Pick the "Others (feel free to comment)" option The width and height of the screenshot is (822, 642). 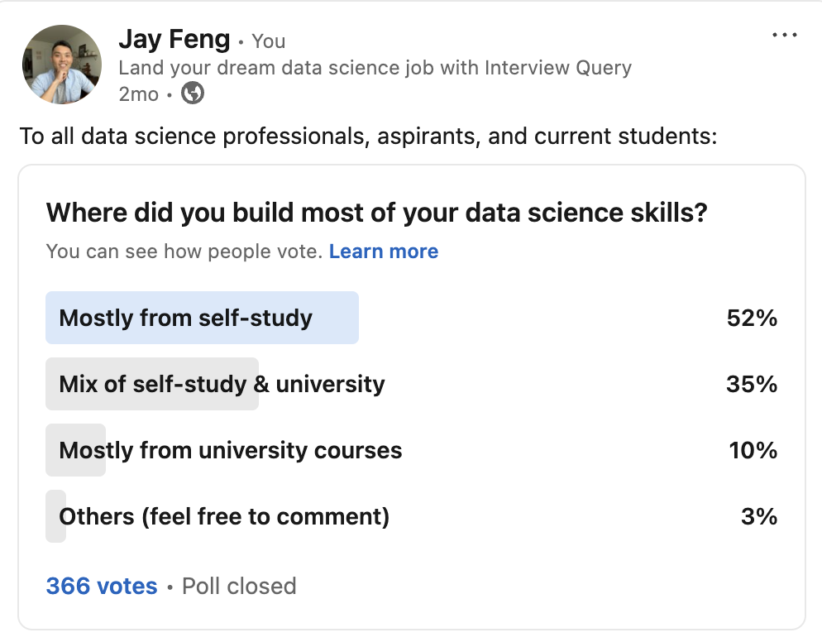[224, 516]
